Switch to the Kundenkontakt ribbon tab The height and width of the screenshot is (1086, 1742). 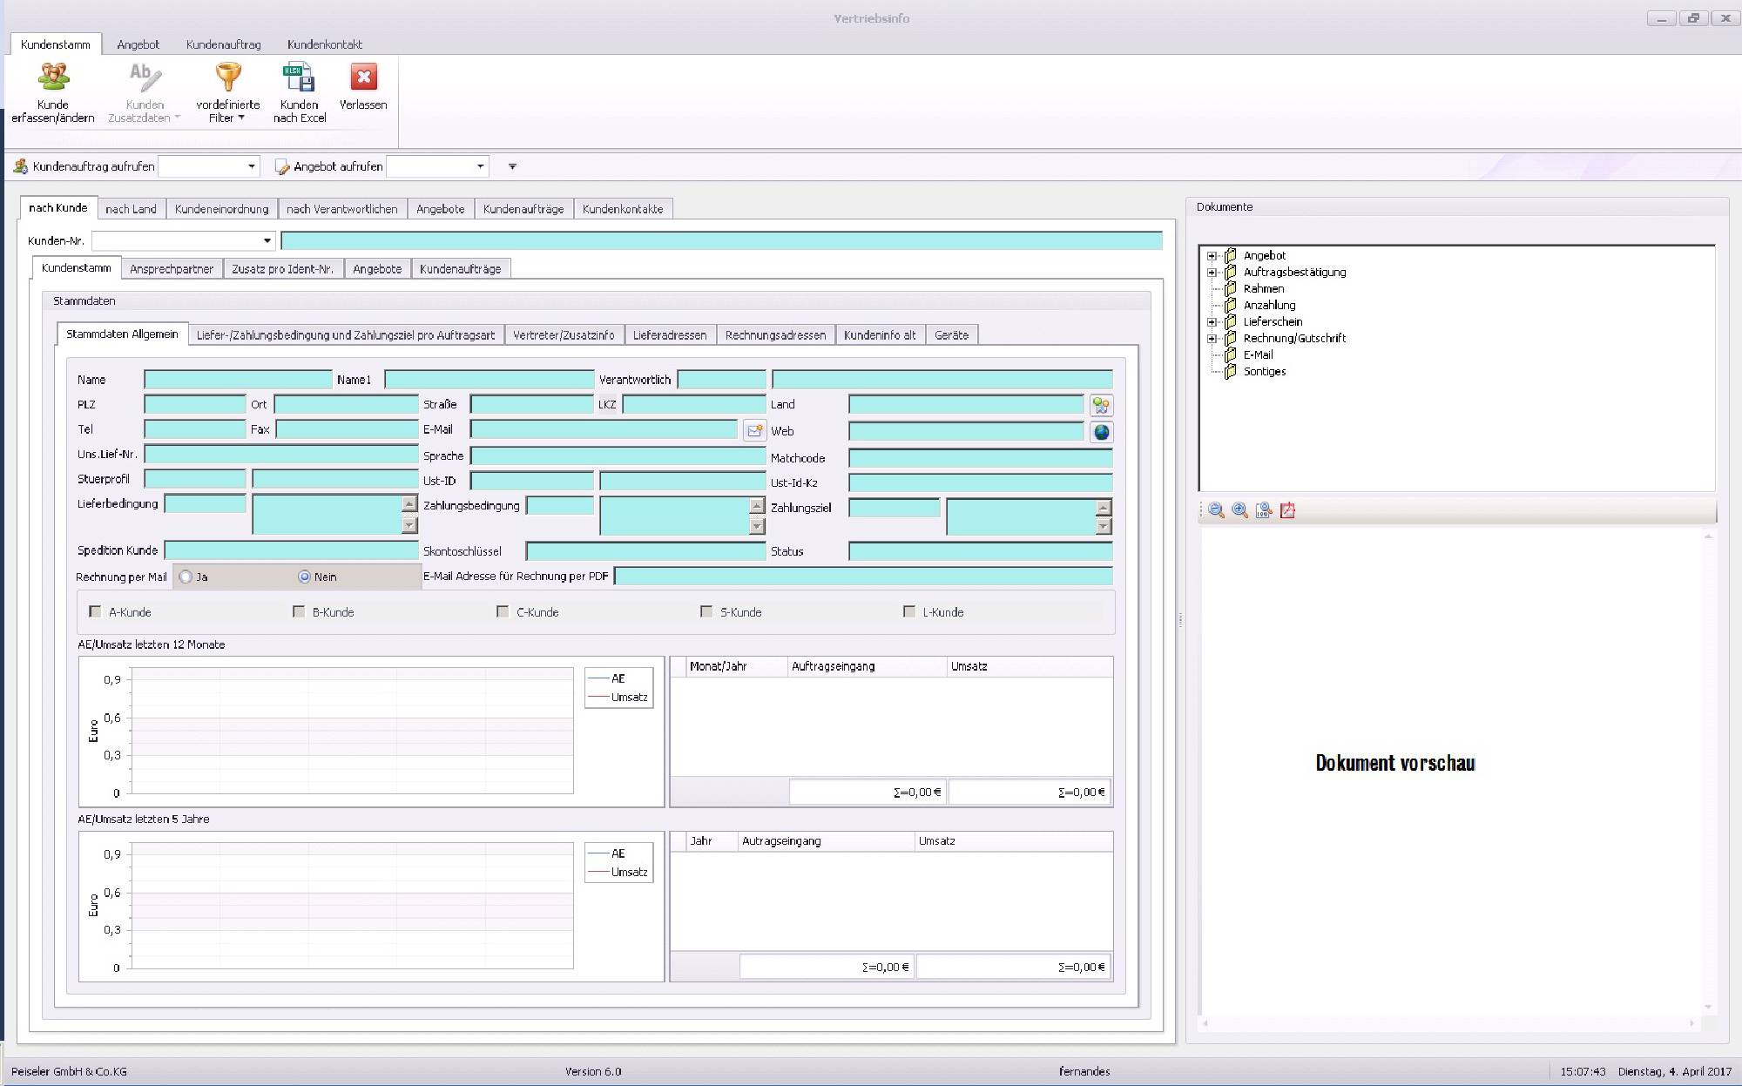point(325,44)
